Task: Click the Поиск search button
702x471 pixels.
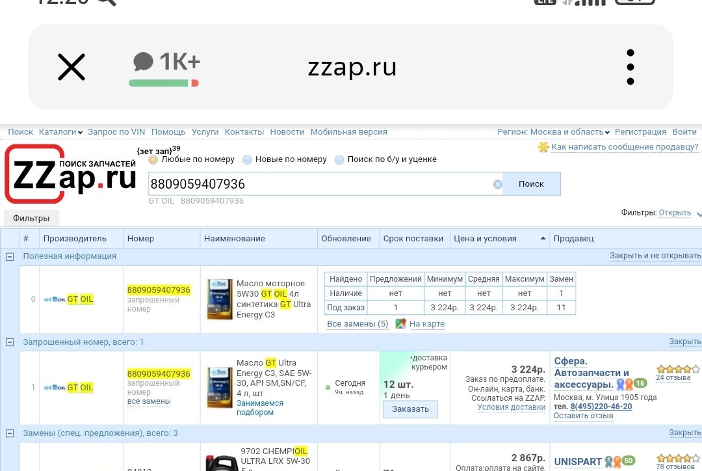Action: pos(532,183)
